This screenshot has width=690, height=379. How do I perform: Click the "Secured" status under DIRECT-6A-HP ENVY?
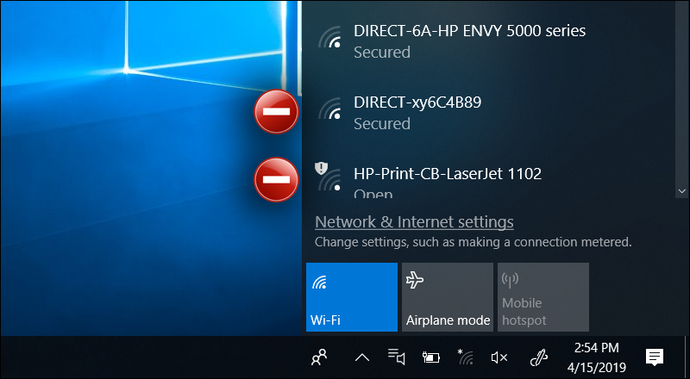click(382, 53)
